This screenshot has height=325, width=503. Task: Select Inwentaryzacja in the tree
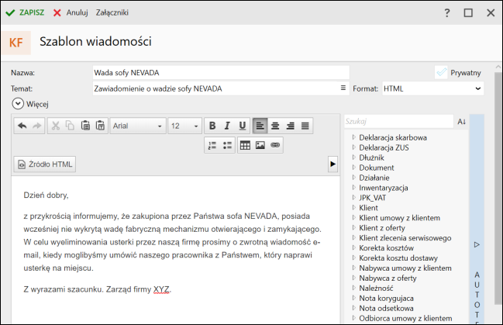click(384, 188)
